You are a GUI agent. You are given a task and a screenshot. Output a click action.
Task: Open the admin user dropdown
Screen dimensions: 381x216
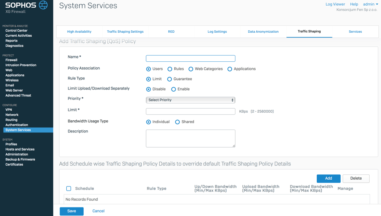coord(370,4)
